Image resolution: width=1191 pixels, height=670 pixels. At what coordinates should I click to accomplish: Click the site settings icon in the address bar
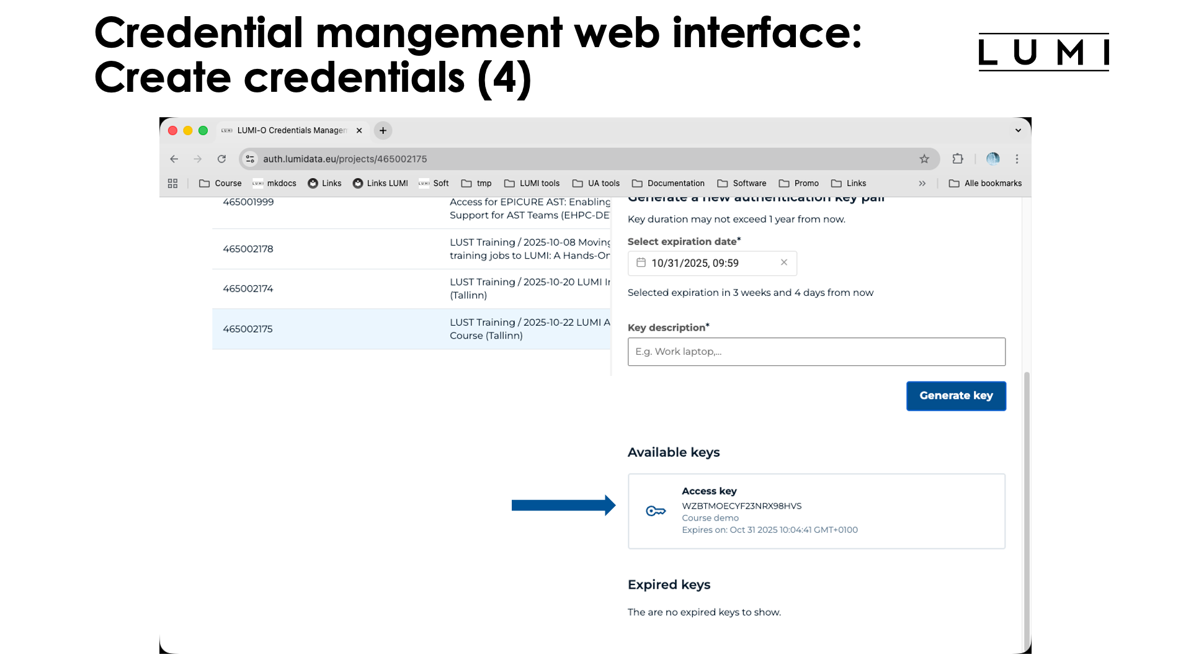tap(249, 159)
